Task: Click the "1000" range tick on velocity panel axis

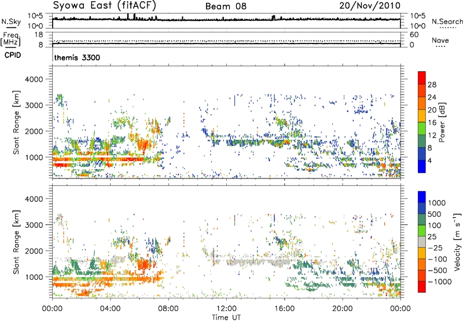Action: tap(34, 277)
